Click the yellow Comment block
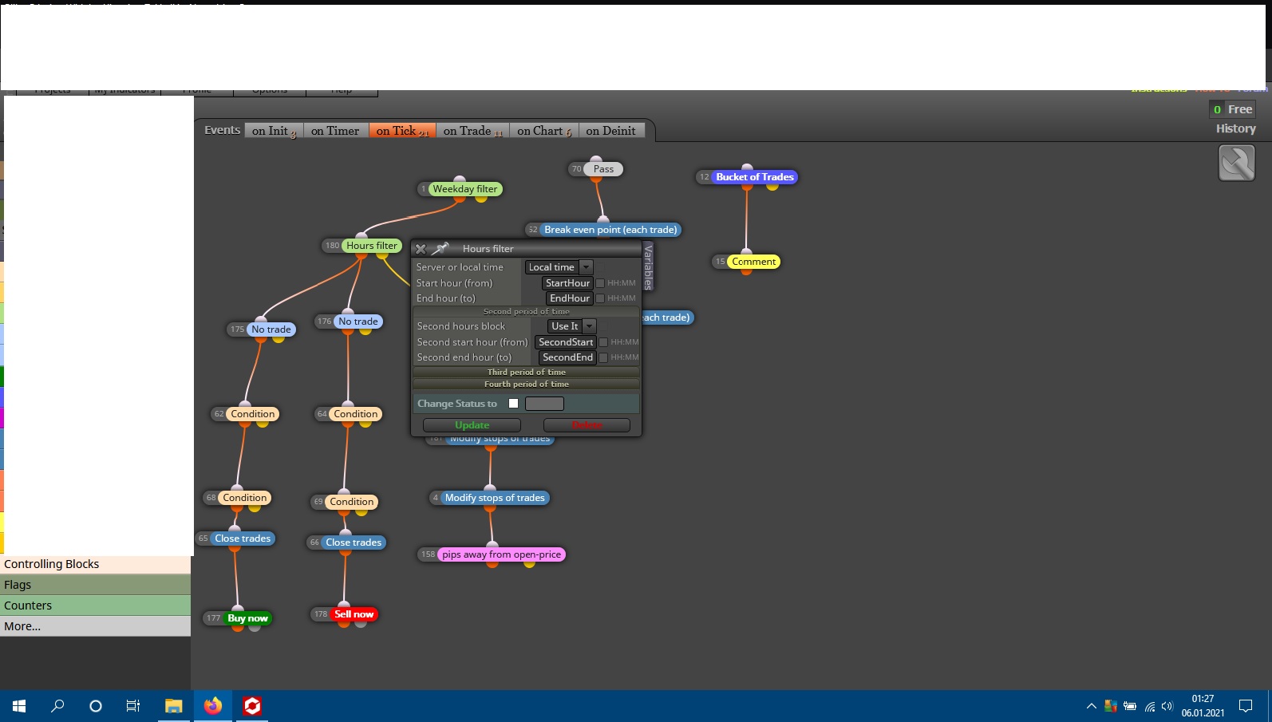Viewport: 1272px width, 722px height. [753, 262]
